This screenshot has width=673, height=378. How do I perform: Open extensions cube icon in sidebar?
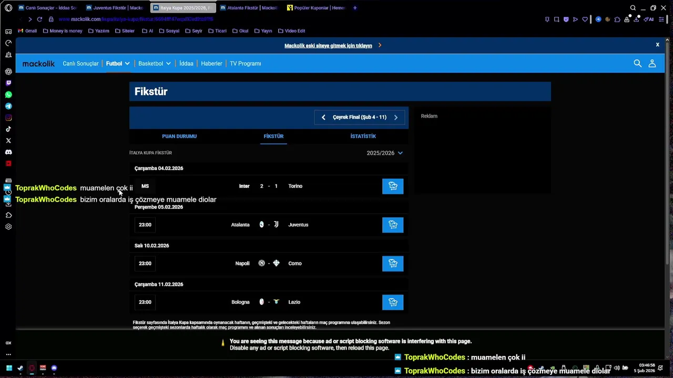[8, 215]
